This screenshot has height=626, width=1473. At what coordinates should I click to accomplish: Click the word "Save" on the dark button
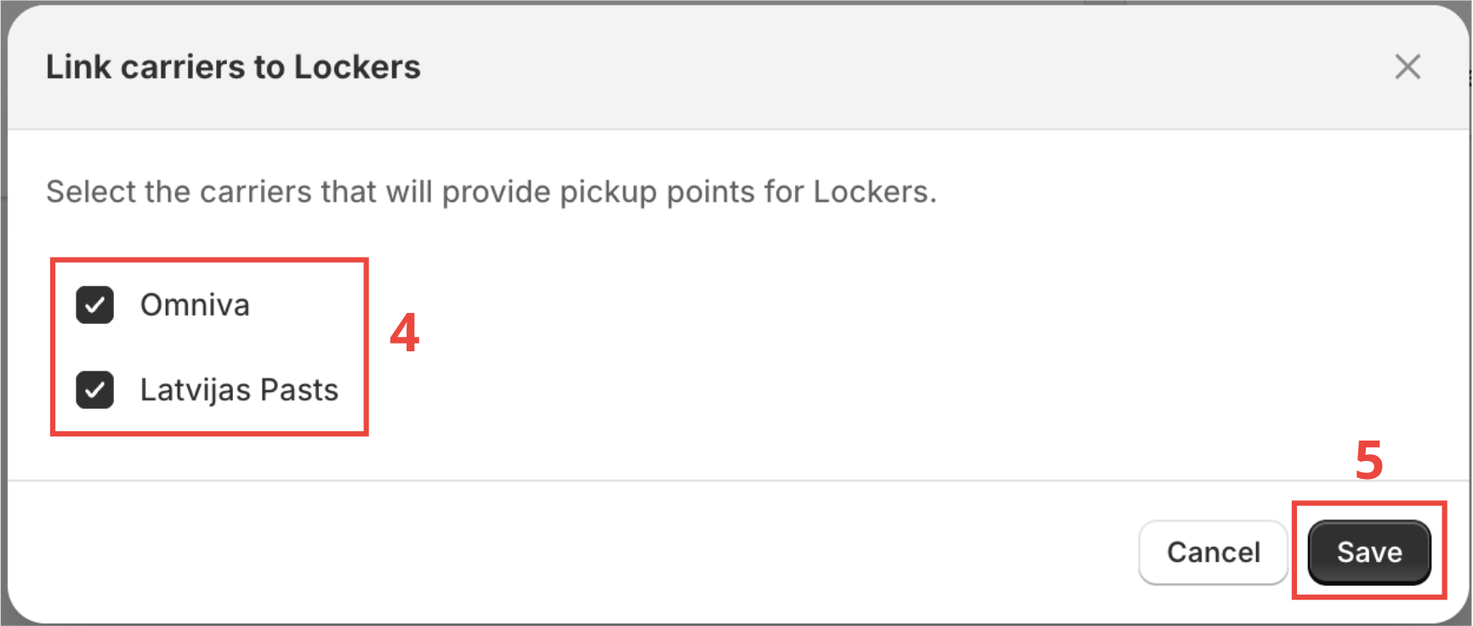point(1368,553)
